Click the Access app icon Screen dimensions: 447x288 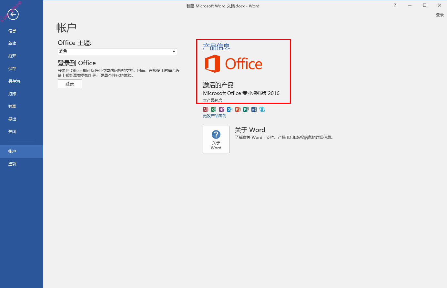[206, 109]
